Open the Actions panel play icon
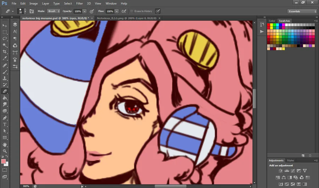319x188 pixels. coord(262,32)
